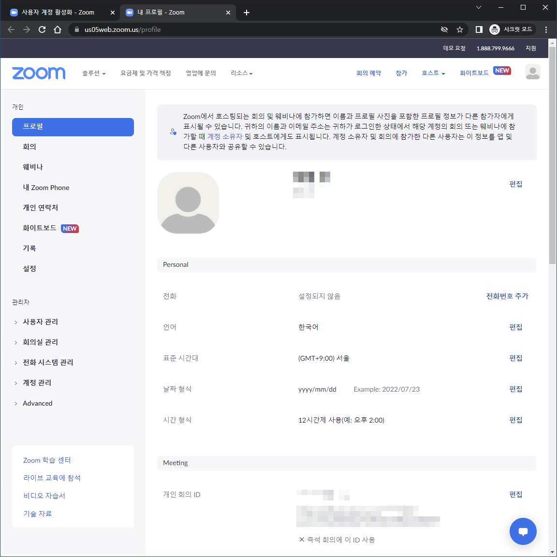Edit the 시간 형식 setting
Screen dimensions: 557x557
[515, 420]
